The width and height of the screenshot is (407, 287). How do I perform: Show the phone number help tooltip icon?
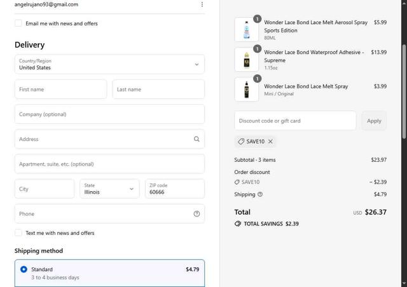coord(197,213)
